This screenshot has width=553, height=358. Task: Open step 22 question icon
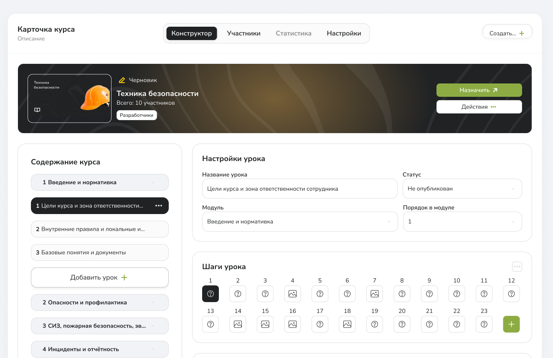click(x=457, y=324)
